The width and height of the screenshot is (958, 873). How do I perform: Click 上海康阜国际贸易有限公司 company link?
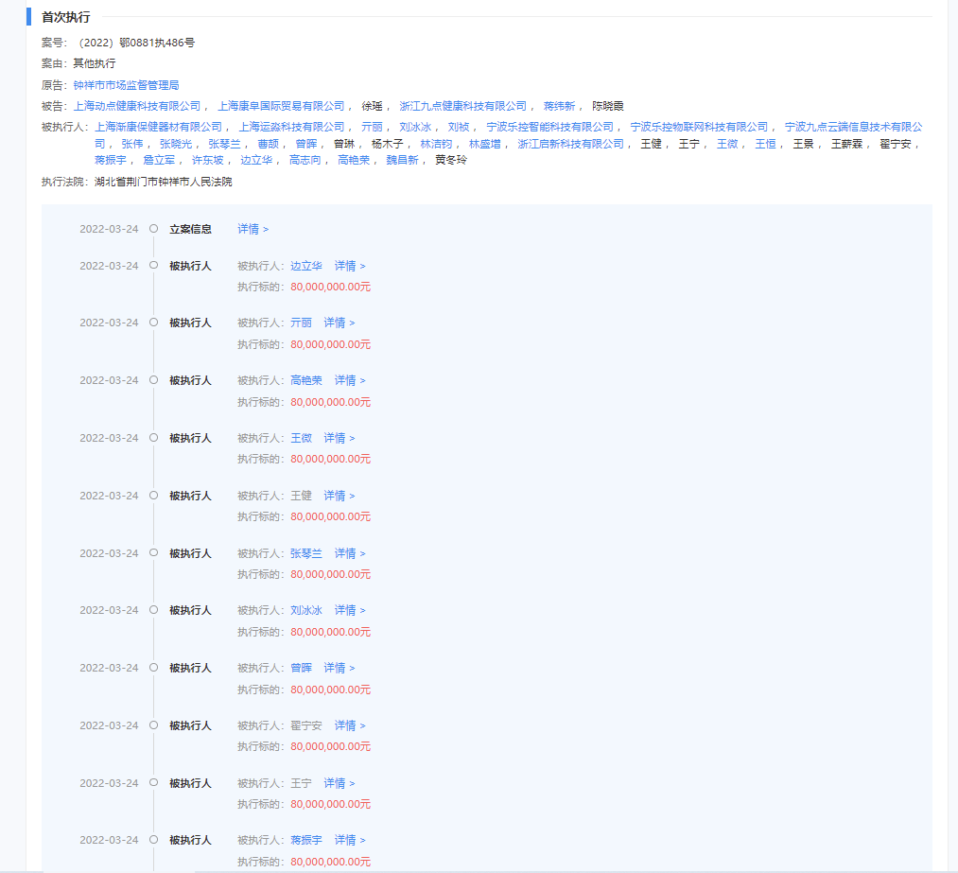[x=281, y=106]
